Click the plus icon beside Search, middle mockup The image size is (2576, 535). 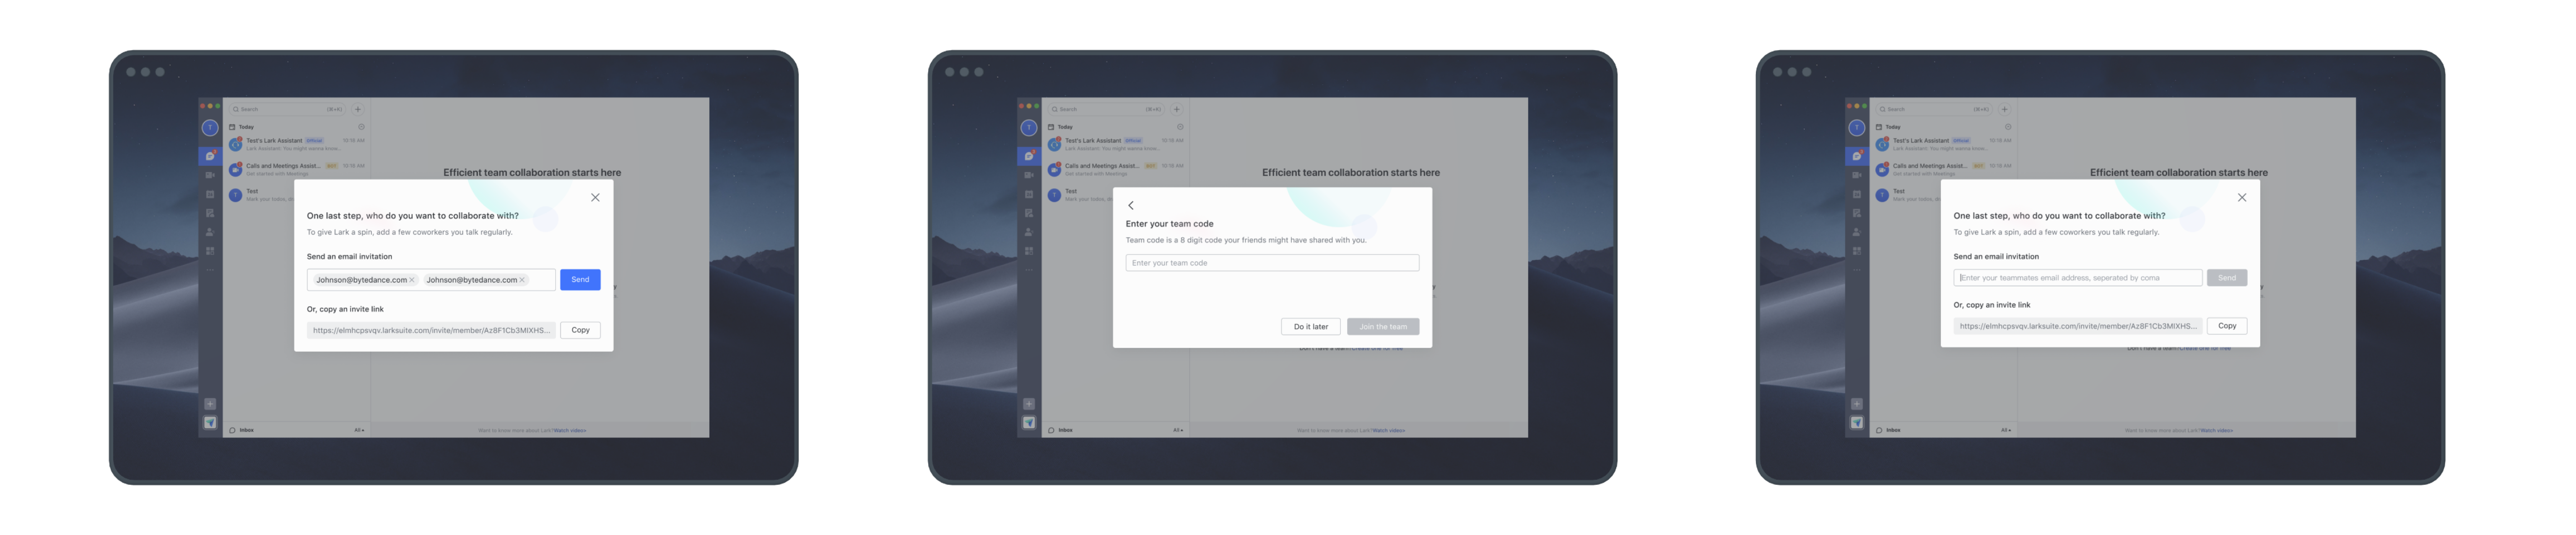tap(1177, 109)
